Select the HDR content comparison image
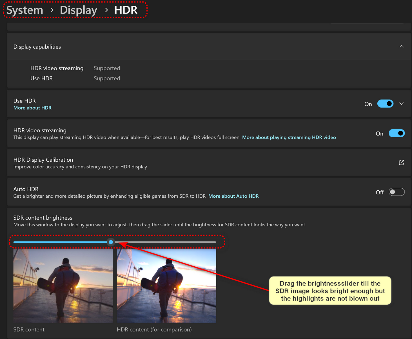The image size is (412, 339). click(x=166, y=286)
